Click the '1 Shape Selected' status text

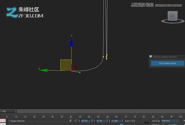(x=17, y=121)
